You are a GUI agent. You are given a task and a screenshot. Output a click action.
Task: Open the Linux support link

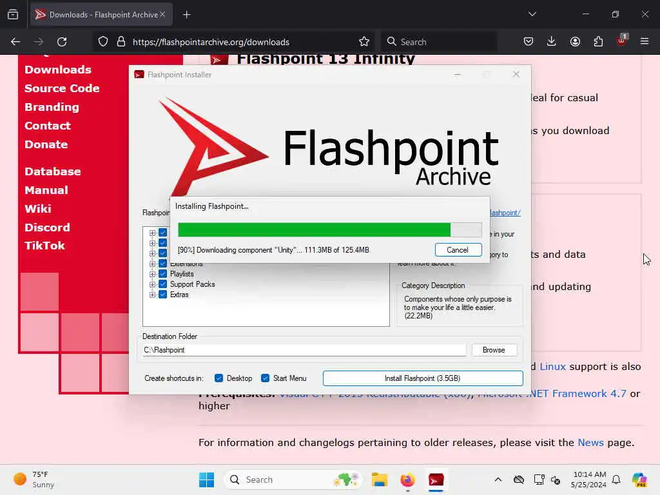(x=552, y=367)
